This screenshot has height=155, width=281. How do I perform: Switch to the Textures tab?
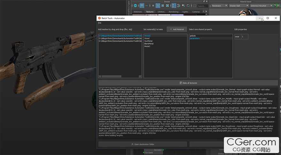pyautogui.click(x=149, y=12)
